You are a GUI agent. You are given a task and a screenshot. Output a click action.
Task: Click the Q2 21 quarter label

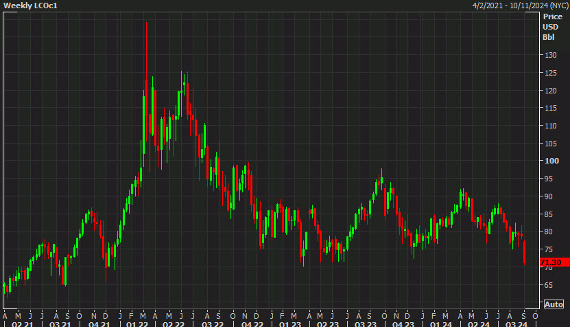(22, 324)
